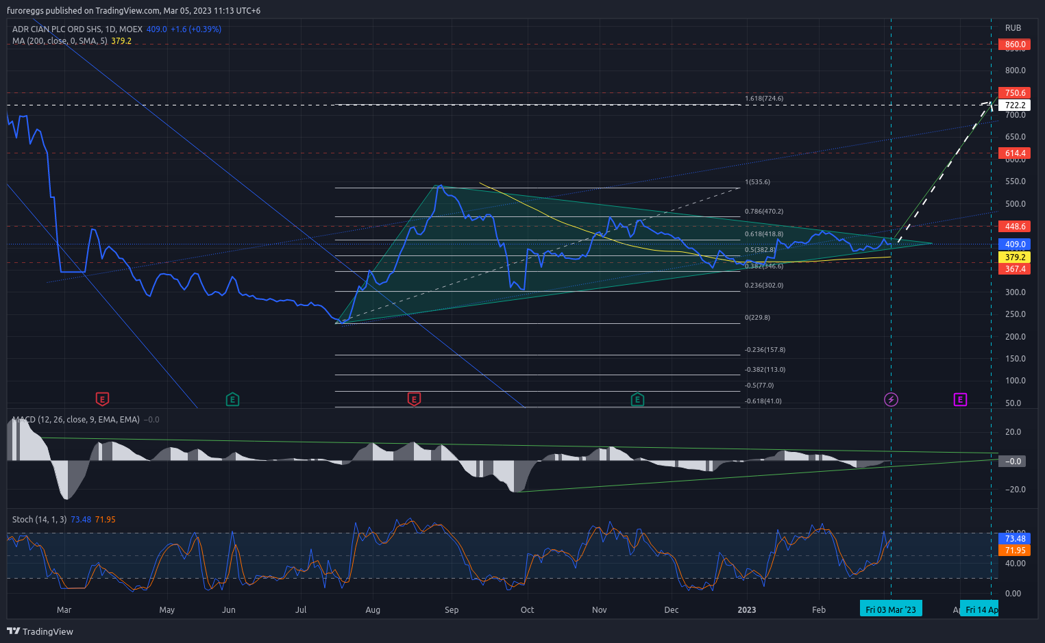Click the 1(535.6) Fibonacci label
Image resolution: width=1045 pixels, height=643 pixels.
(757, 182)
